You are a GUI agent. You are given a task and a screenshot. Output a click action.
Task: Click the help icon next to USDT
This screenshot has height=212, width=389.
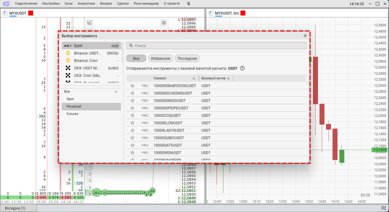click(x=242, y=69)
